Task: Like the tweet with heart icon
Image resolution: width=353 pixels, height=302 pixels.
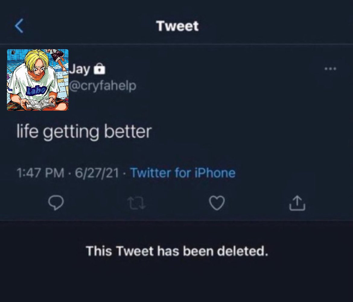Action: (x=217, y=203)
